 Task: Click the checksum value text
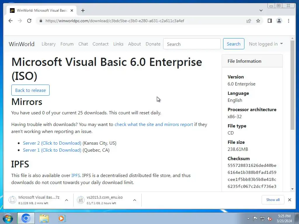coord(252,176)
